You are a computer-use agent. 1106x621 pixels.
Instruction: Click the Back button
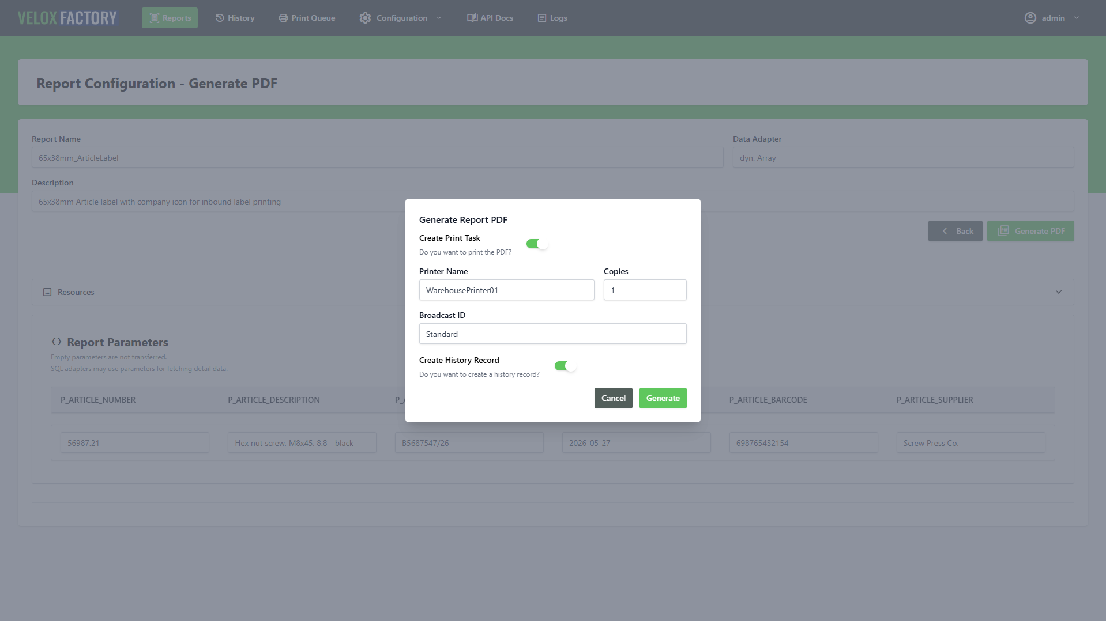point(955,231)
